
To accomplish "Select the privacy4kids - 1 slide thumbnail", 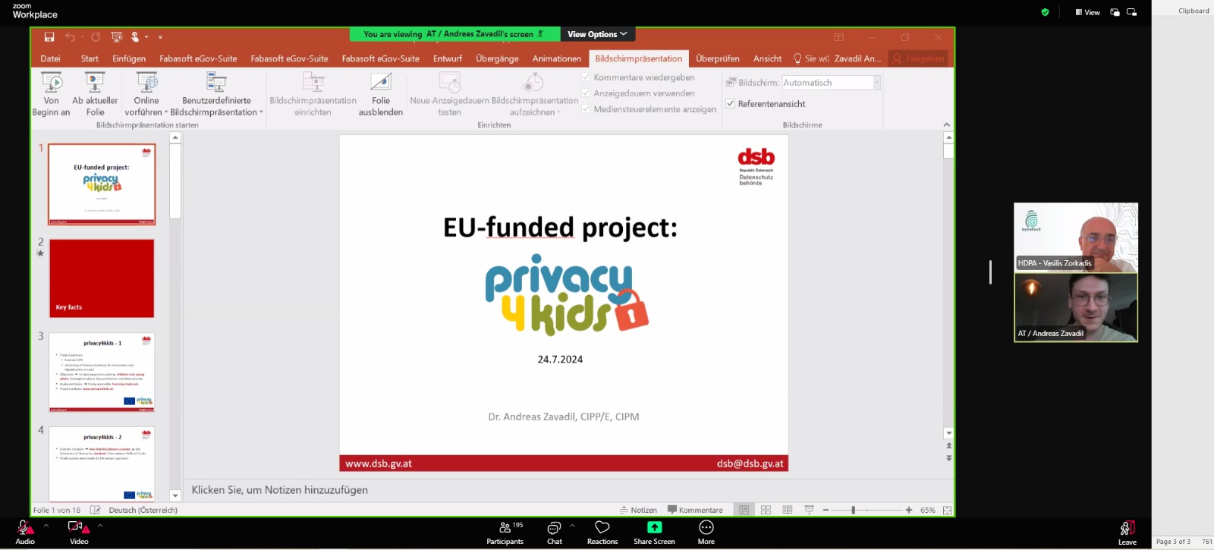I will (x=102, y=372).
